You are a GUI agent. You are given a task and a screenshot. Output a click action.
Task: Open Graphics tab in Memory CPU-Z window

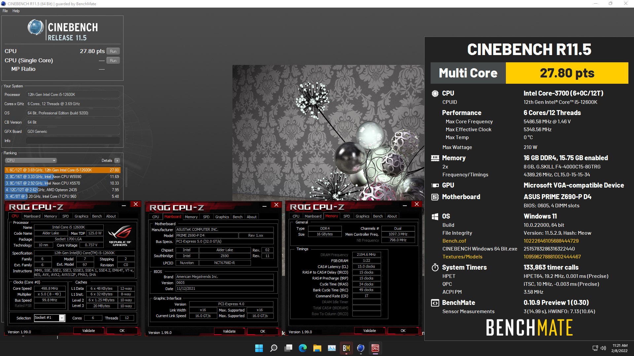pyautogui.click(x=362, y=216)
